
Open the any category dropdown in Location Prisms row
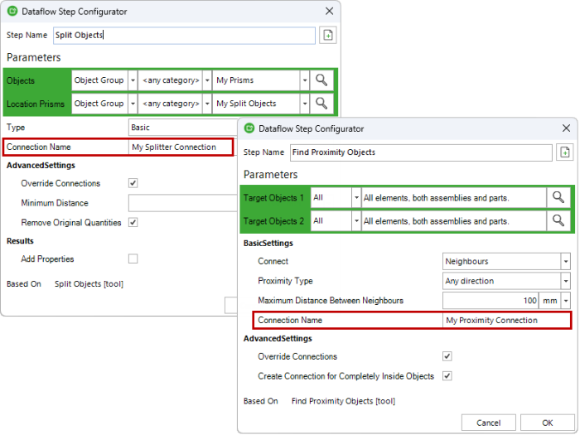207,104
